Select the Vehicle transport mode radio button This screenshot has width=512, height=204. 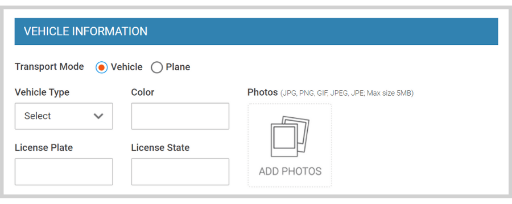tap(102, 67)
